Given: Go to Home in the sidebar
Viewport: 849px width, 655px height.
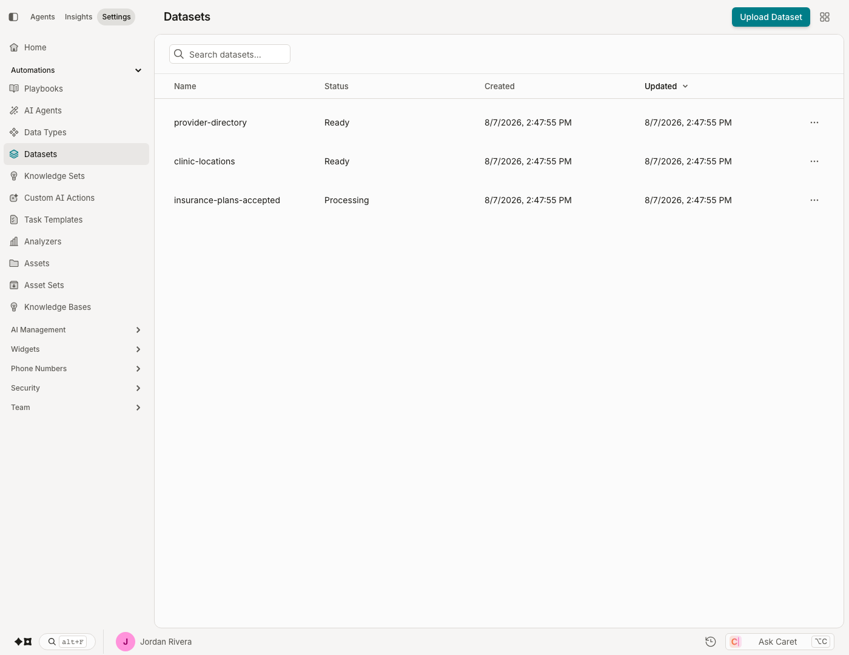Looking at the screenshot, I should 76,47.
